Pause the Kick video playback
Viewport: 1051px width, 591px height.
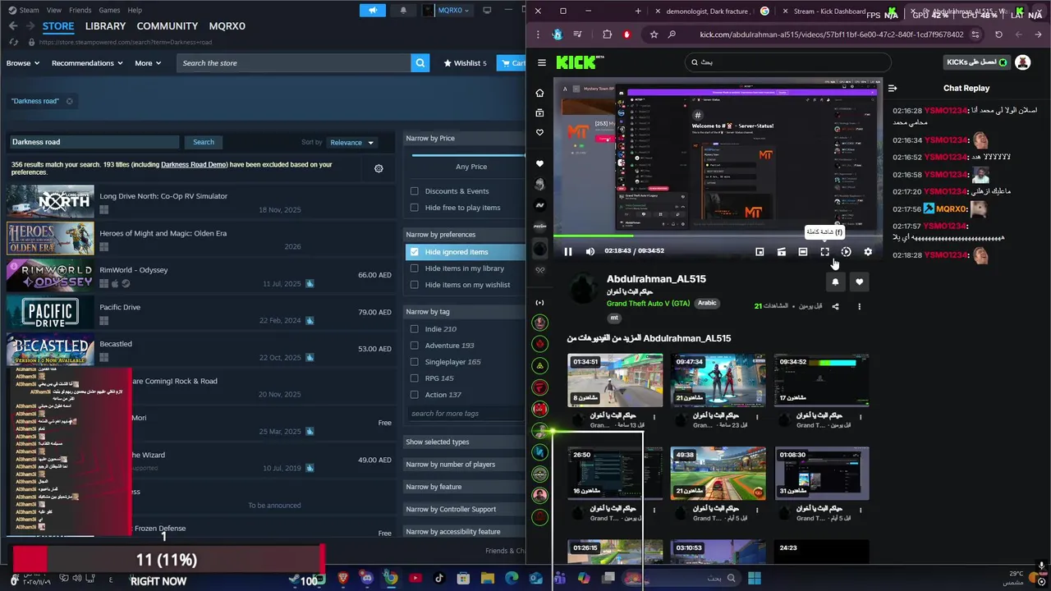pyautogui.click(x=567, y=251)
